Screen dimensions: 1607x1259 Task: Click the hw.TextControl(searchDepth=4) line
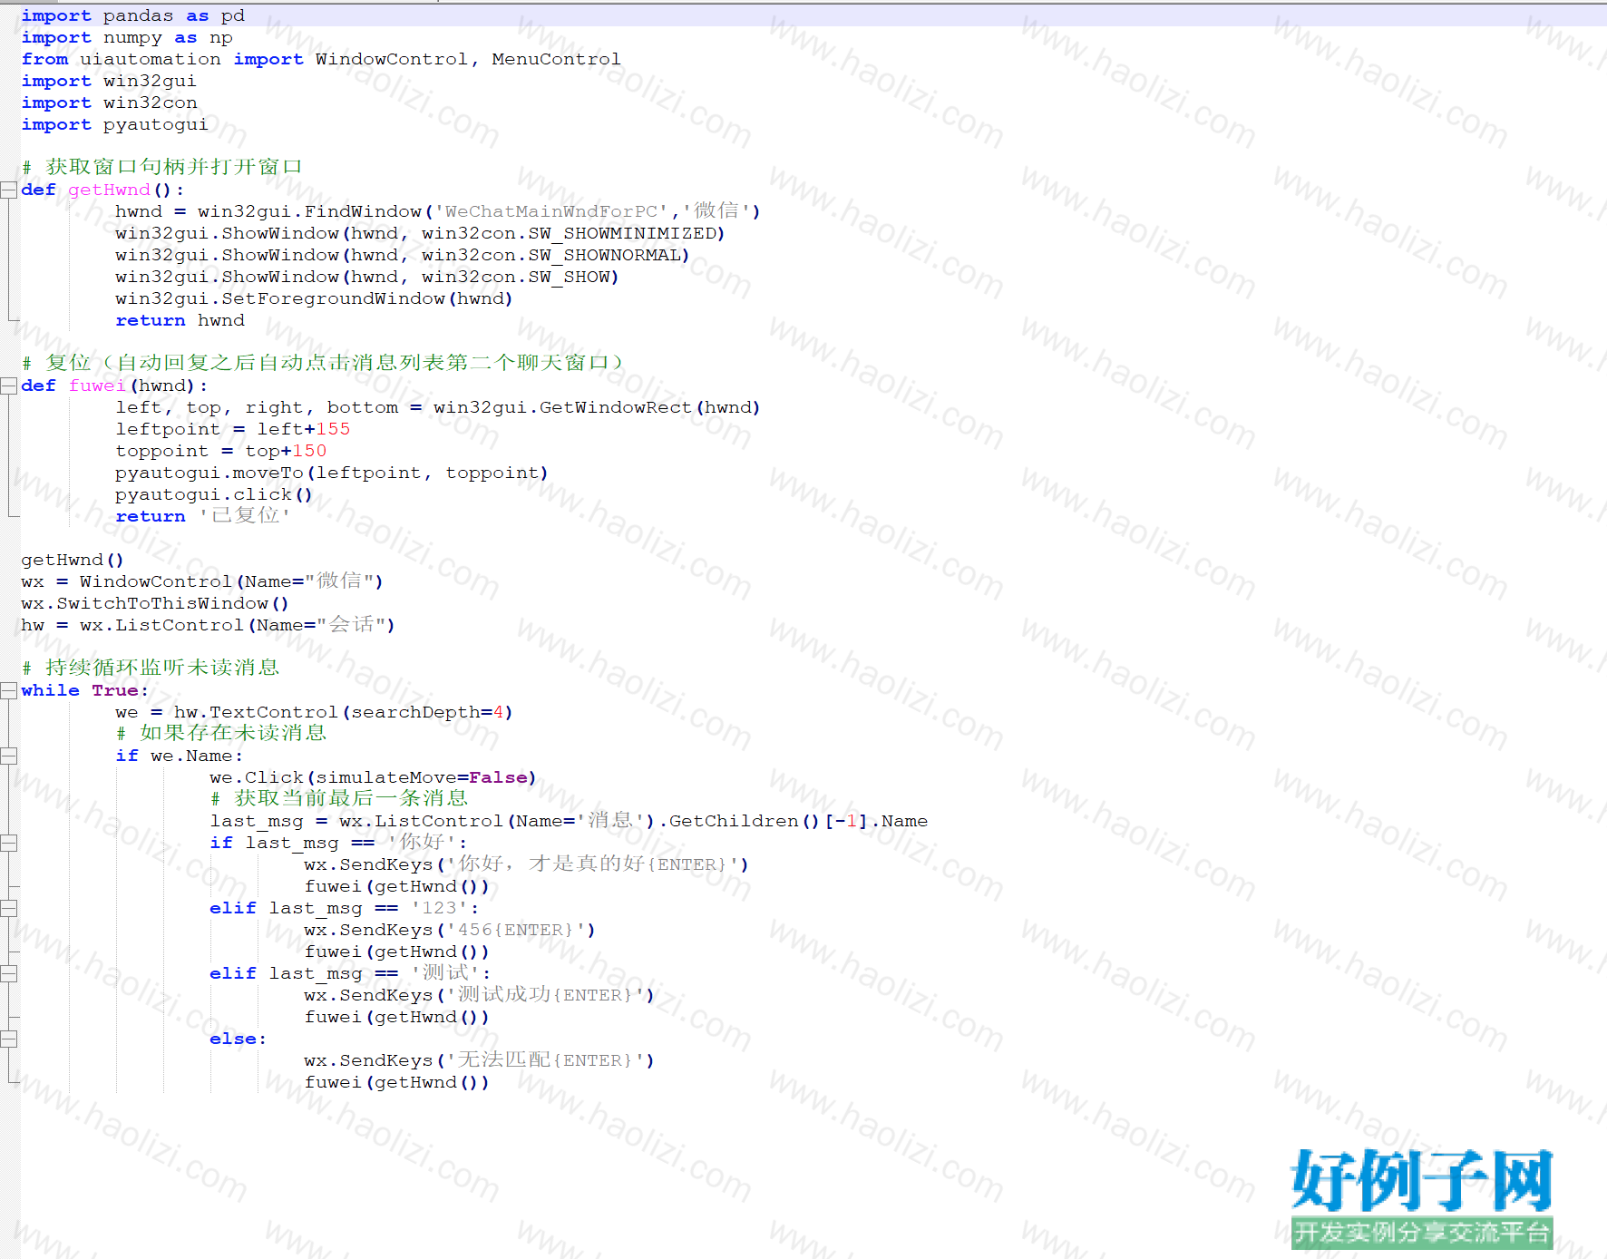(x=314, y=712)
